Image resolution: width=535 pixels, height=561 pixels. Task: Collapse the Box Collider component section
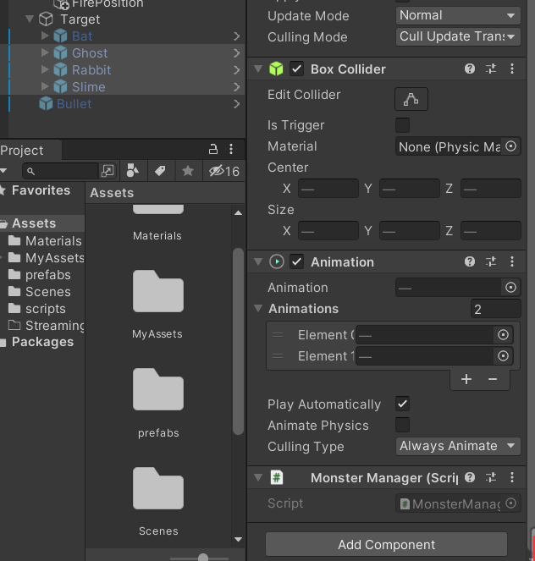[x=257, y=69]
